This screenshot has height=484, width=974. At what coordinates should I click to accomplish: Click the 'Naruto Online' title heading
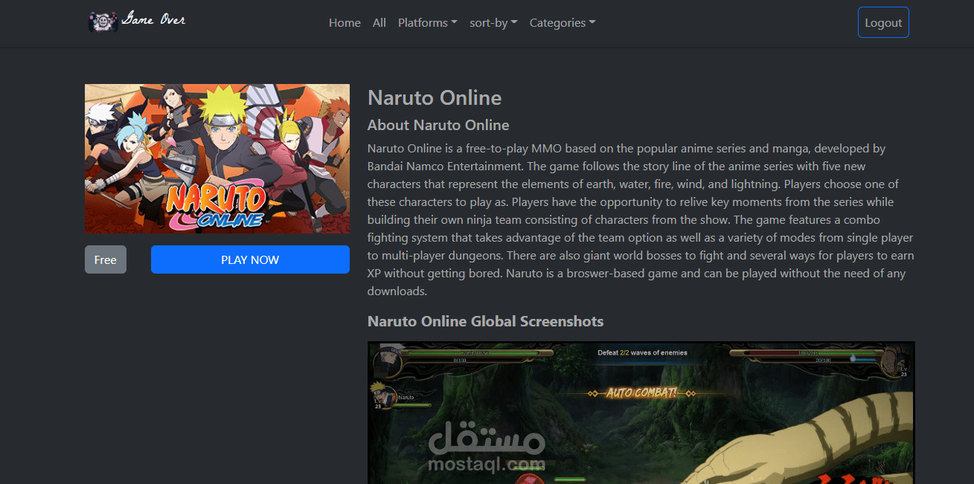pyautogui.click(x=435, y=97)
